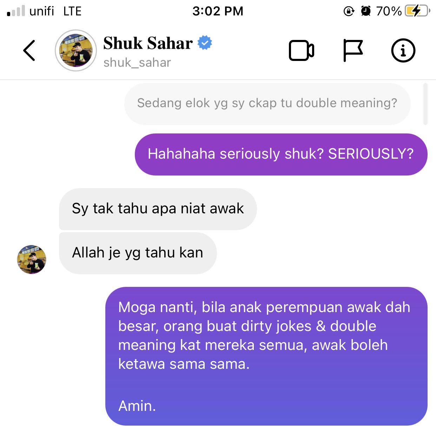This screenshot has height=434, width=436.
Task: Tap the orientation lock status icon
Action: coord(349,11)
